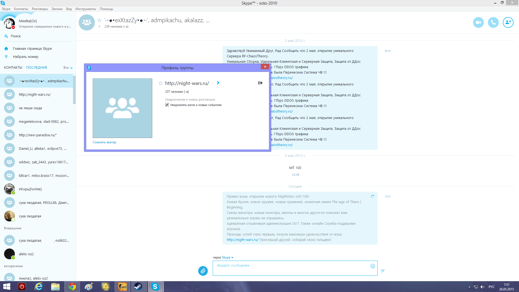The height and width of the screenshot is (292, 519).
Task: Open http://new-paradise.ru/ conversation
Action: point(36,135)
